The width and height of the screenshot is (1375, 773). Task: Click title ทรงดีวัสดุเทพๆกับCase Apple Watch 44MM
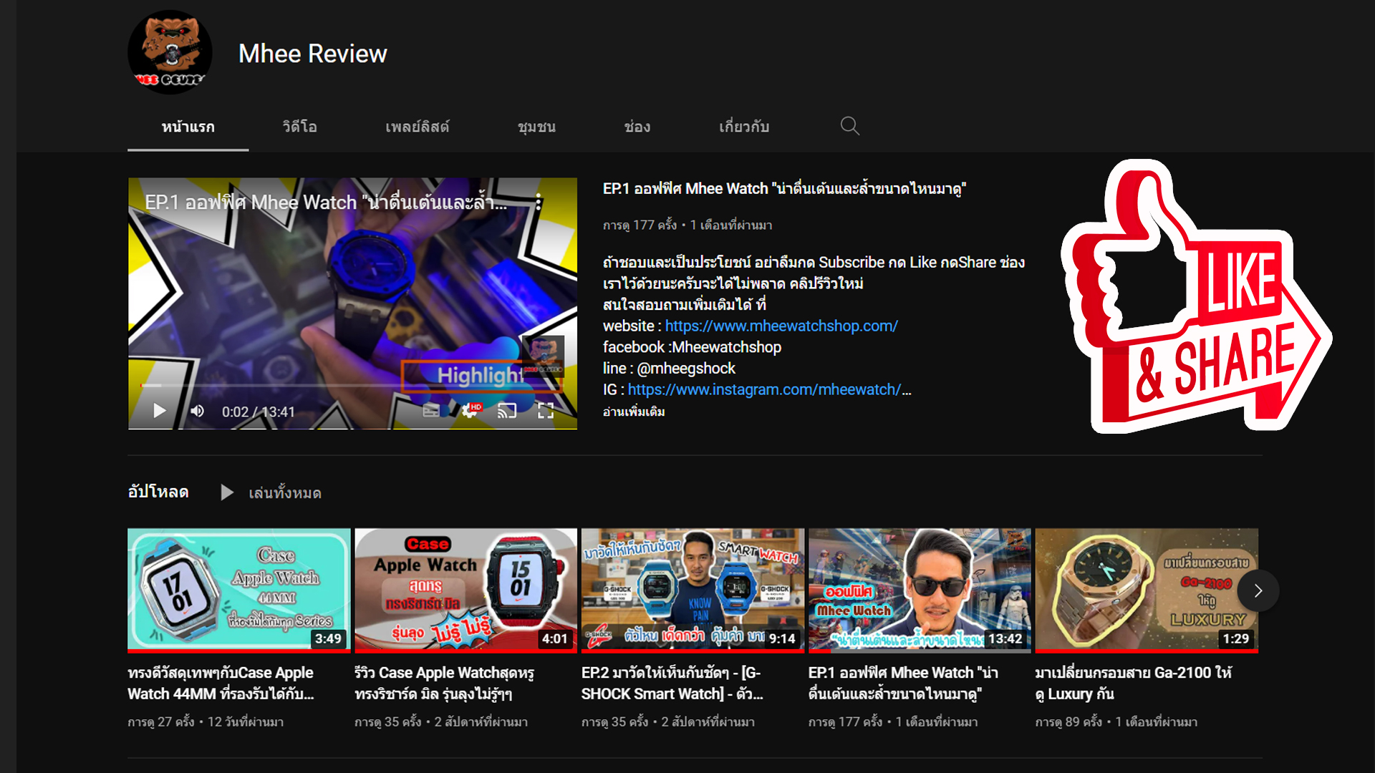221,683
